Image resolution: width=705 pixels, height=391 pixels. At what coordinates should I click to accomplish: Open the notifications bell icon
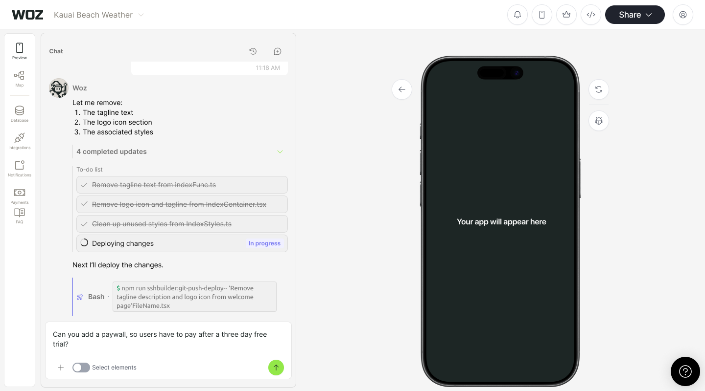(x=517, y=15)
